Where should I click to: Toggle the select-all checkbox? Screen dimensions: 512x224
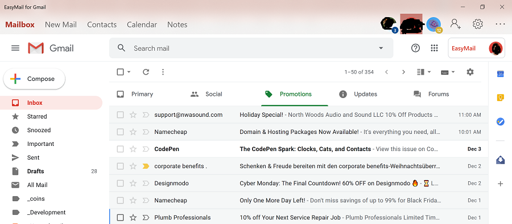(120, 72)
